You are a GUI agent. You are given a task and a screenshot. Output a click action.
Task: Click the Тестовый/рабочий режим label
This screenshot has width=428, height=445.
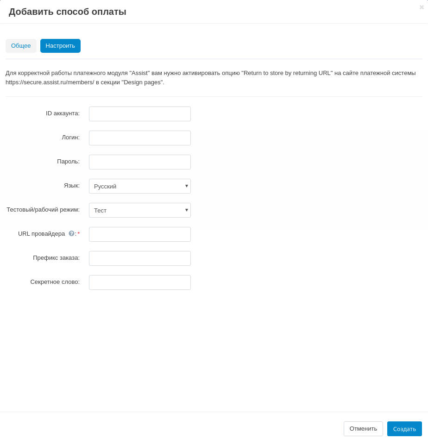coord(43,210)
